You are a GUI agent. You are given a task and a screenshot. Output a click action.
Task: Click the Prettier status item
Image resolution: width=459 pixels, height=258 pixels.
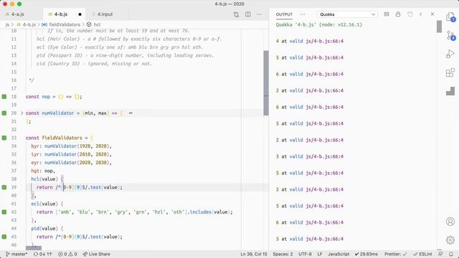coord(395,254)
